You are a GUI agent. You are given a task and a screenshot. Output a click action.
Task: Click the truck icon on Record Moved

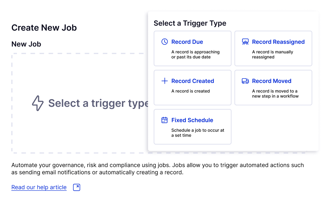coord(245,81)
